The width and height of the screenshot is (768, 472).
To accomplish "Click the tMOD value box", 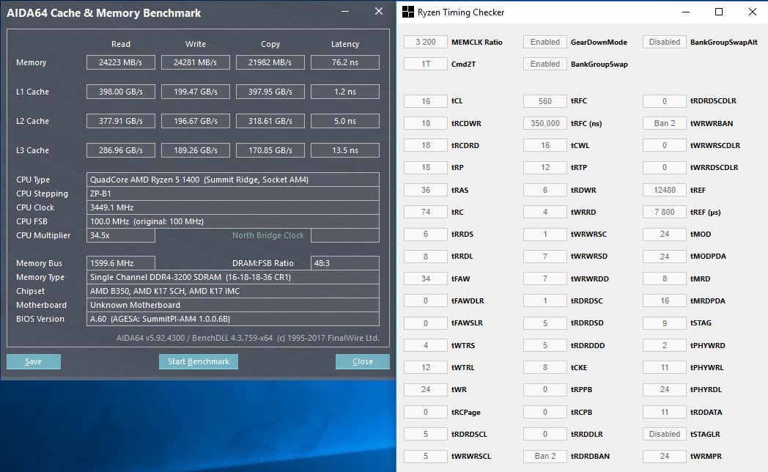I will coord(665,234).
